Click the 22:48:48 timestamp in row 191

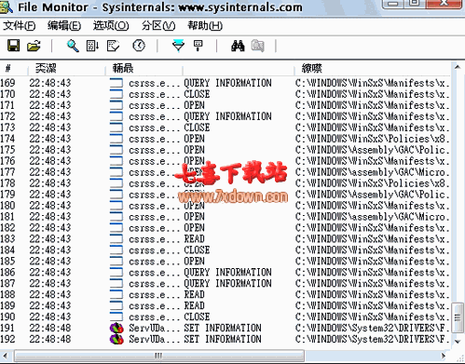click(50, 328)
